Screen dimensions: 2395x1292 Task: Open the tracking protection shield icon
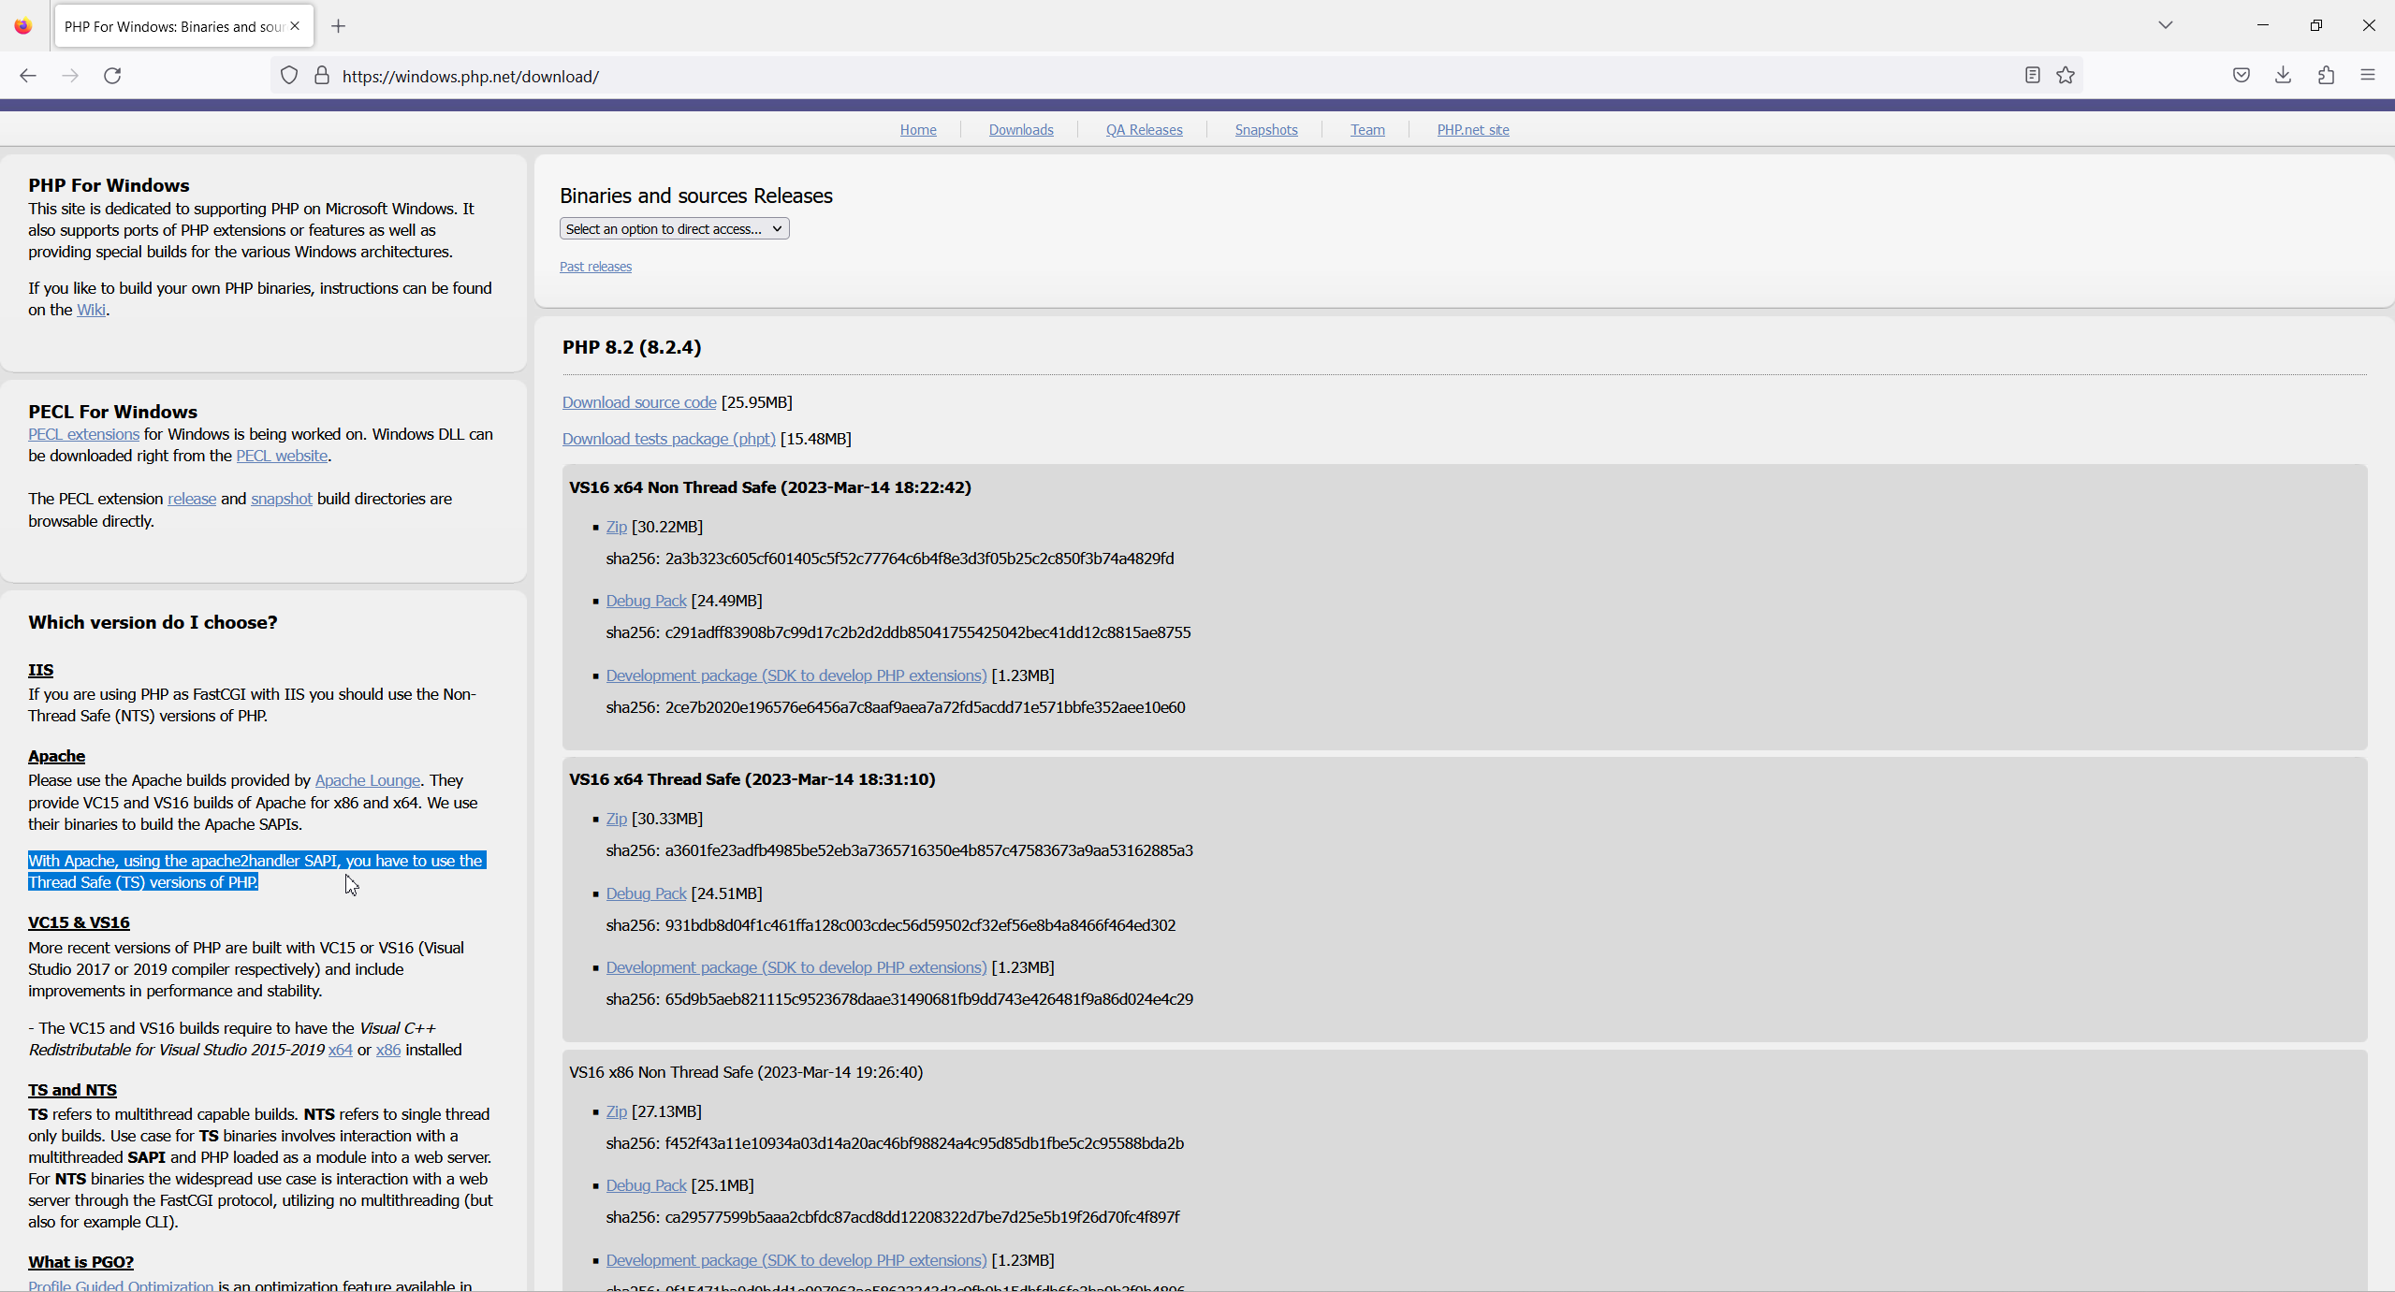289,76
